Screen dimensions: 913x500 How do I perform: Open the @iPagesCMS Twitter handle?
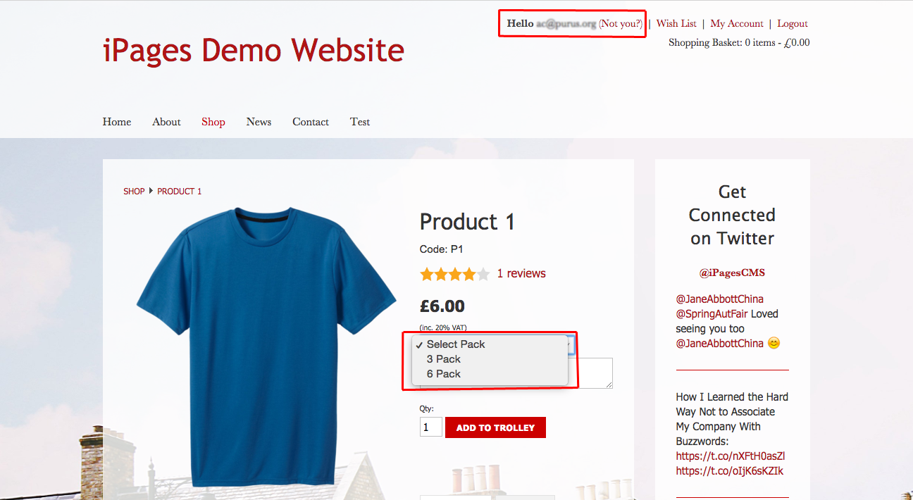coord(732,273)
